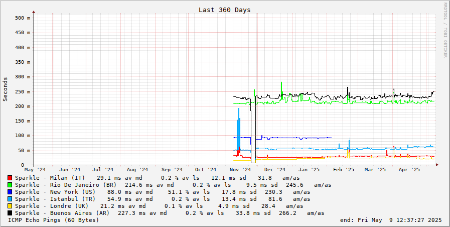The image size is (450, 227).
Task: Select the 'Sparkle - Istanbul (TR)' legend label
Action: coord(55,199)
